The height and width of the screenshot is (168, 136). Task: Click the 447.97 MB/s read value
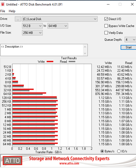pyautogui.click(x=124, y=90)
